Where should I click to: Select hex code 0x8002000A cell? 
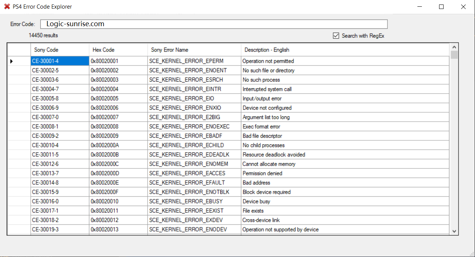[118, 145]
